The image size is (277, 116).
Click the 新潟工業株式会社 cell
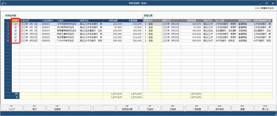(67, 34)
